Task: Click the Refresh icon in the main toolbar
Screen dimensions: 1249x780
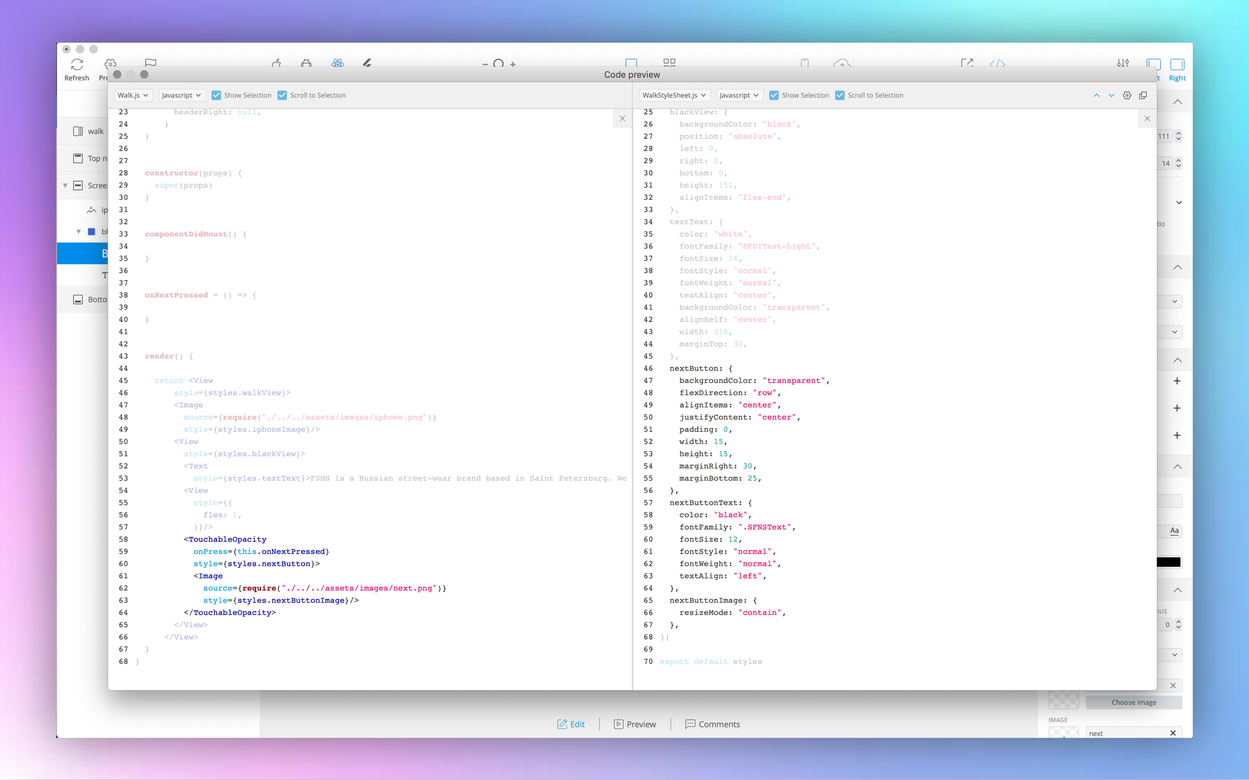Action: (77, 64)
